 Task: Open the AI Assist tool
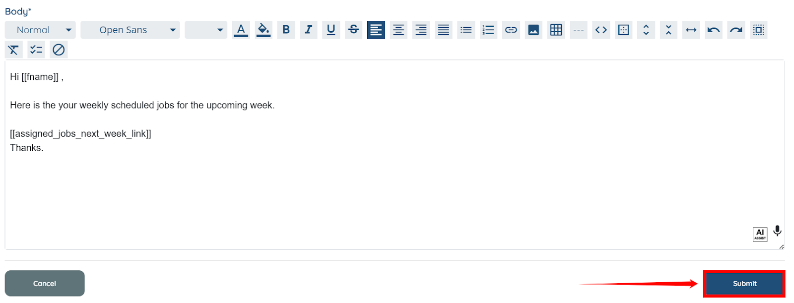760,234
